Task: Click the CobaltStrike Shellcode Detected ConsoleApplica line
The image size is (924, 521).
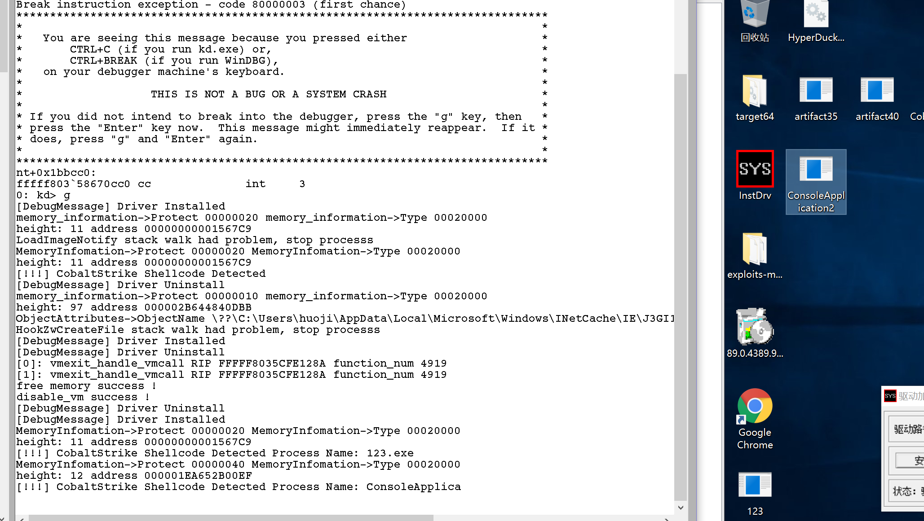Action: click(x=239, y=487)
